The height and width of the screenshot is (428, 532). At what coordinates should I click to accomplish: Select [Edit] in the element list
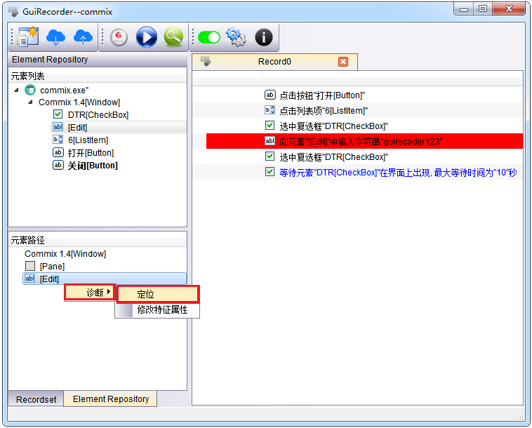(x=119, y=128)
